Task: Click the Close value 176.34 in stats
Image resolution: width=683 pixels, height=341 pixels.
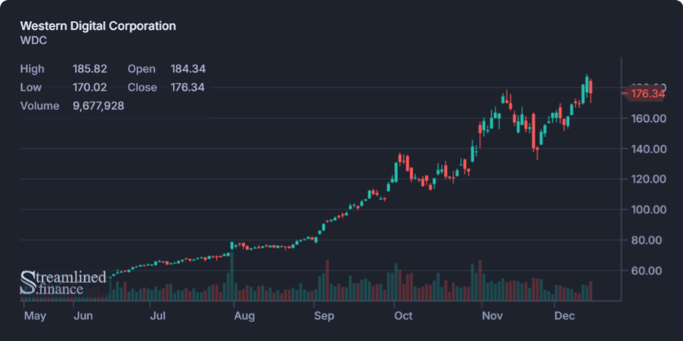Action: 187,87
